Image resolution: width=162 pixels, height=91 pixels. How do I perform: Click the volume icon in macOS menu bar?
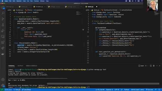tap(133, 1)
